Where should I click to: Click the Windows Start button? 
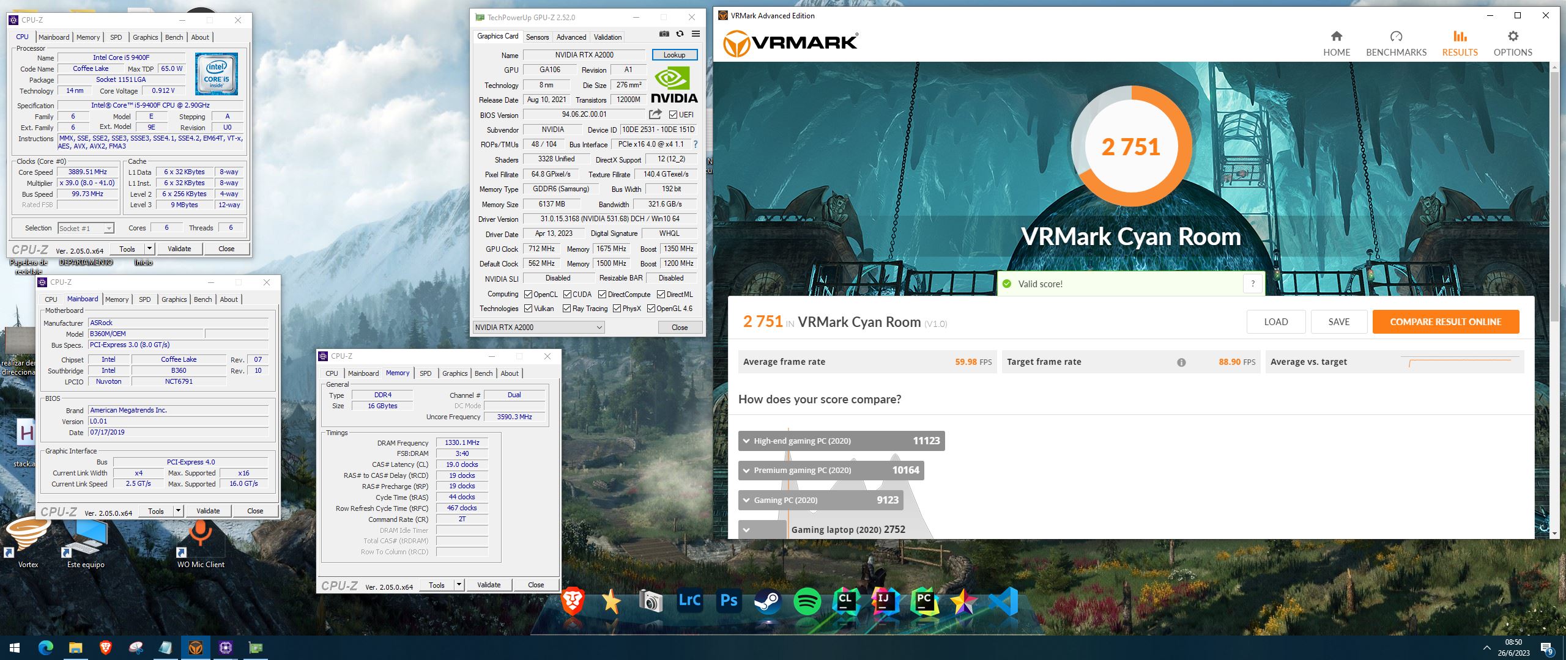pyautogui.click(x=15, y=647)
